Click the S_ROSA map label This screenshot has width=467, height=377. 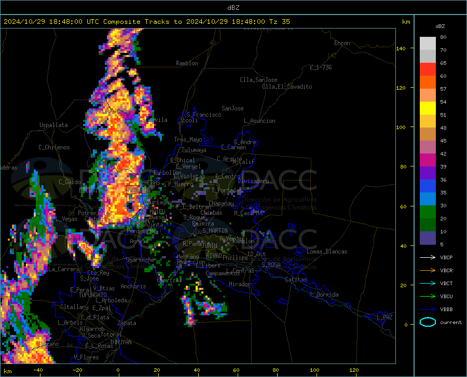pos(271,264)
